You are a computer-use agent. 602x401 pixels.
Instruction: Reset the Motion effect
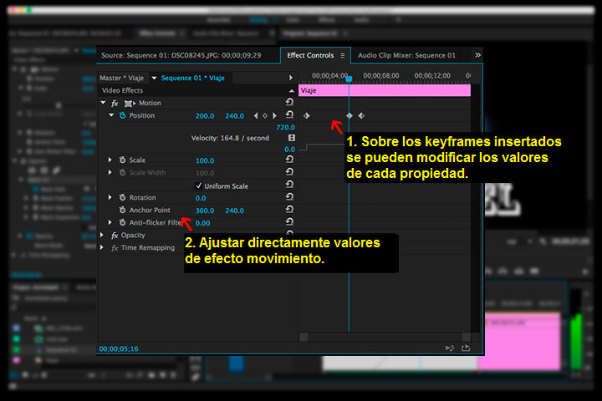click(289, 102)
